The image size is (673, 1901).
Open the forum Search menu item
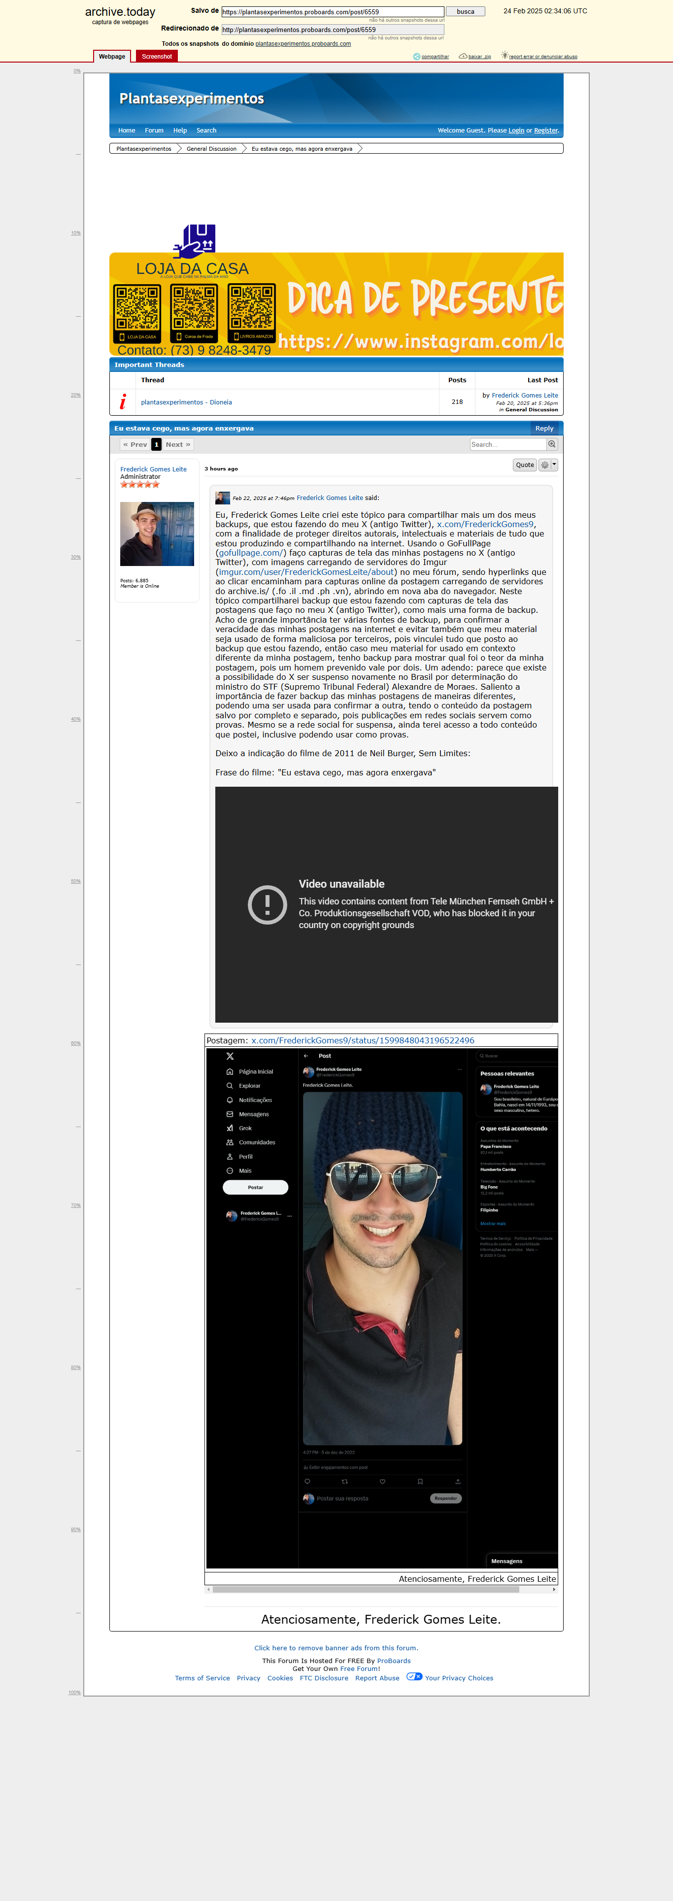tap(206, 131)
